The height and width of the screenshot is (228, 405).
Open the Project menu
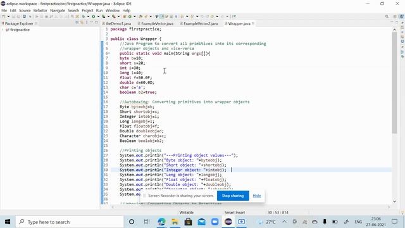(87, 10)
